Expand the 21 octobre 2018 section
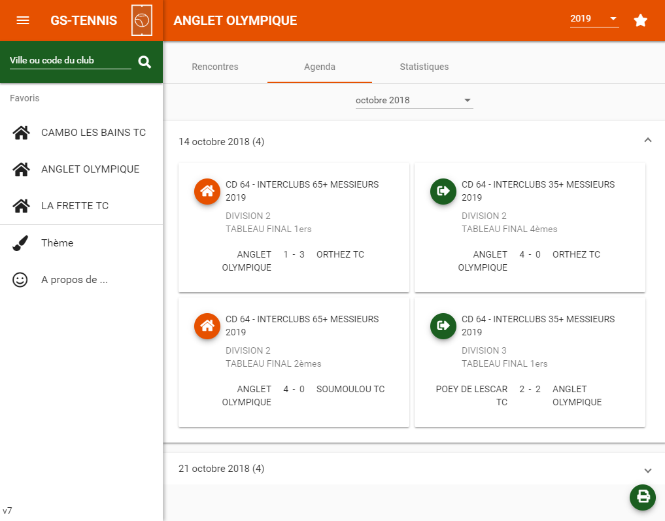This screenshot has height=521, width=665. coord(647,470)
